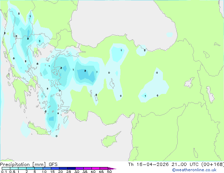Pick the 15–20 mm legend swatch

pyautogui.click(x=55, y=168)
